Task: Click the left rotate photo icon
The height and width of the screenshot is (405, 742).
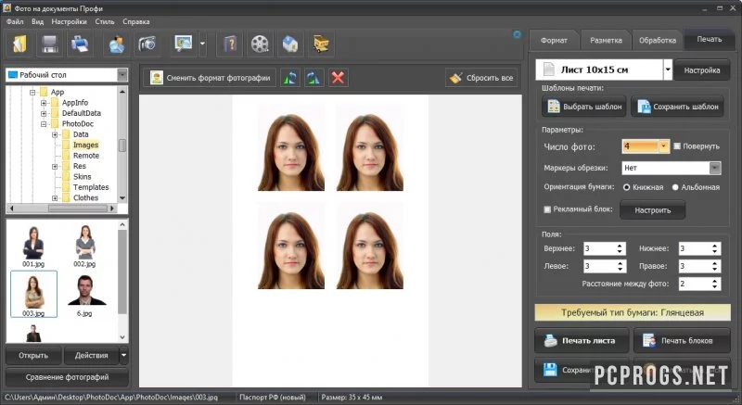Action: pos(290,78)
